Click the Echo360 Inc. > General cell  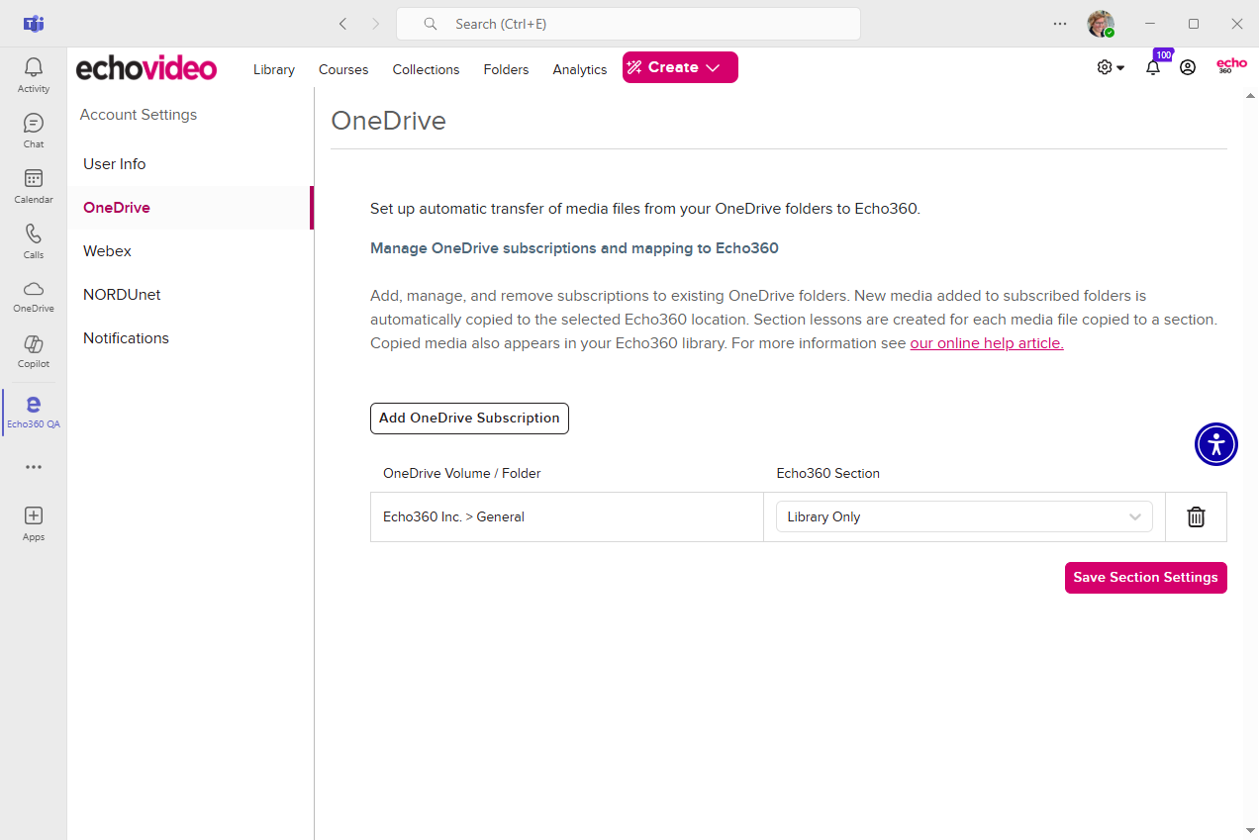tap(567, 516)
